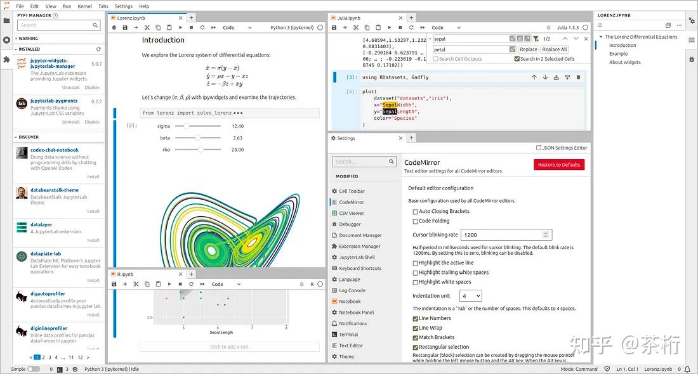The height and width of the screenshot is (374, 698).
Task: Install the databeanstalk-theme extension
Action: 93,211
